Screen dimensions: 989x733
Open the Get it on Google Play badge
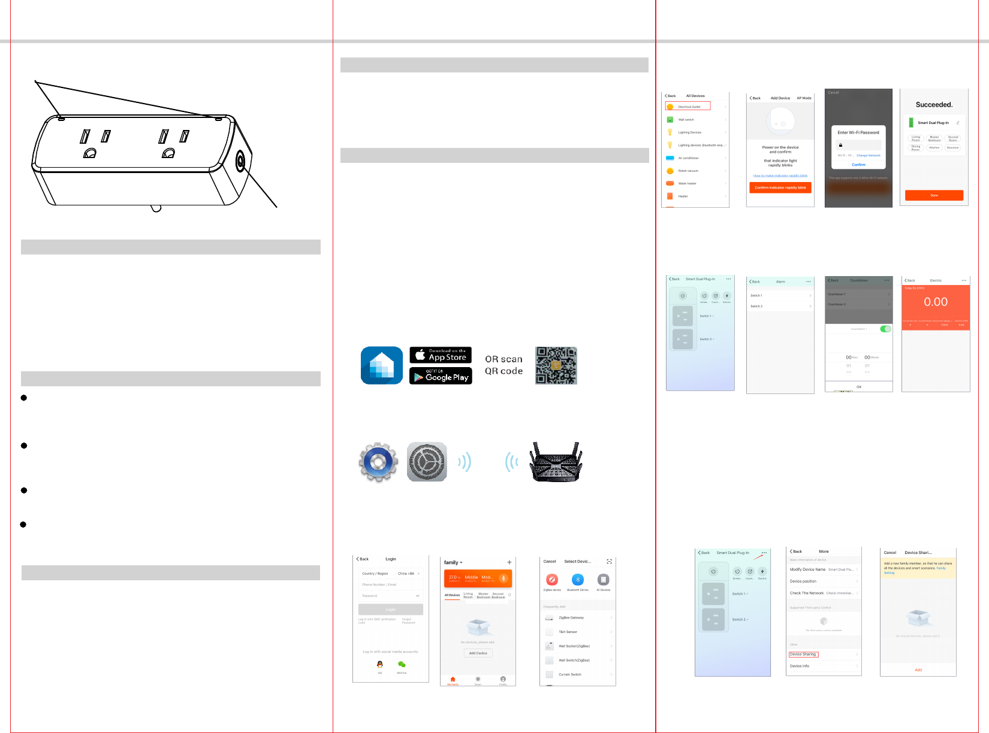[x=441, y=376]
